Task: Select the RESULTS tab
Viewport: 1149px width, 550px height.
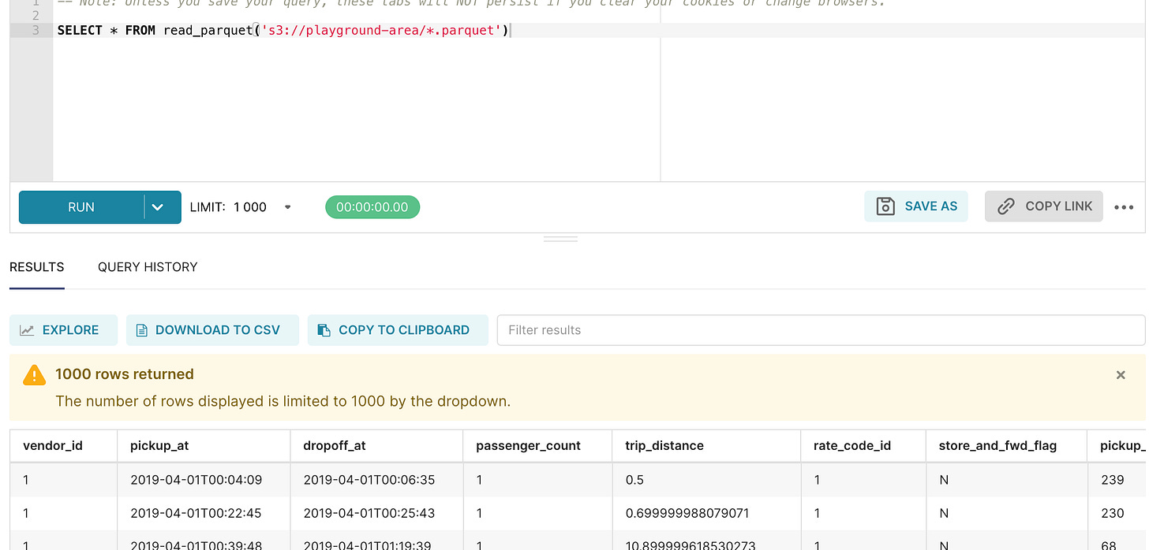Action: tap(36, 266)
